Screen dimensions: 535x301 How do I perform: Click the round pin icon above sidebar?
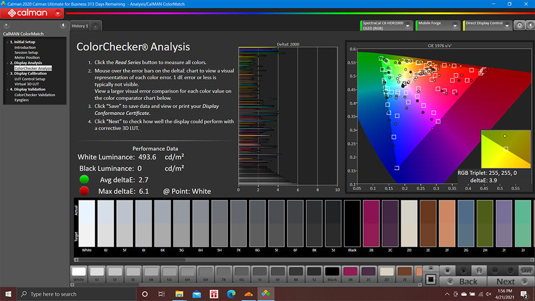pyautogui.click(x=6, y=25)
